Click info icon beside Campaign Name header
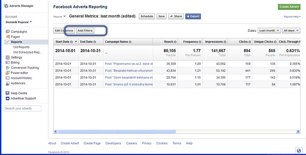This screenshot has width=306, height=155. coord(130,42)
